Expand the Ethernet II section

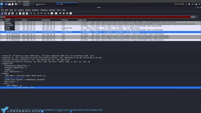pyautogui.click(x=1, y=58)
